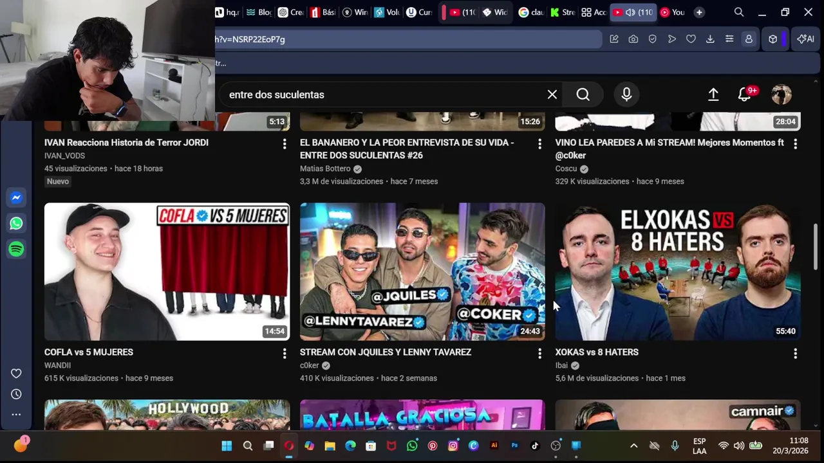
Task: Open history clock in the sidebar
Action: click(x=16, y=394)
